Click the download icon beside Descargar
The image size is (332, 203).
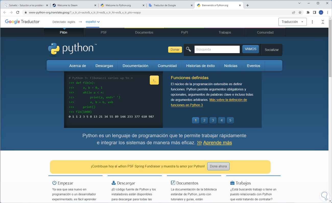pyautogui.click(x=114, y=183)
